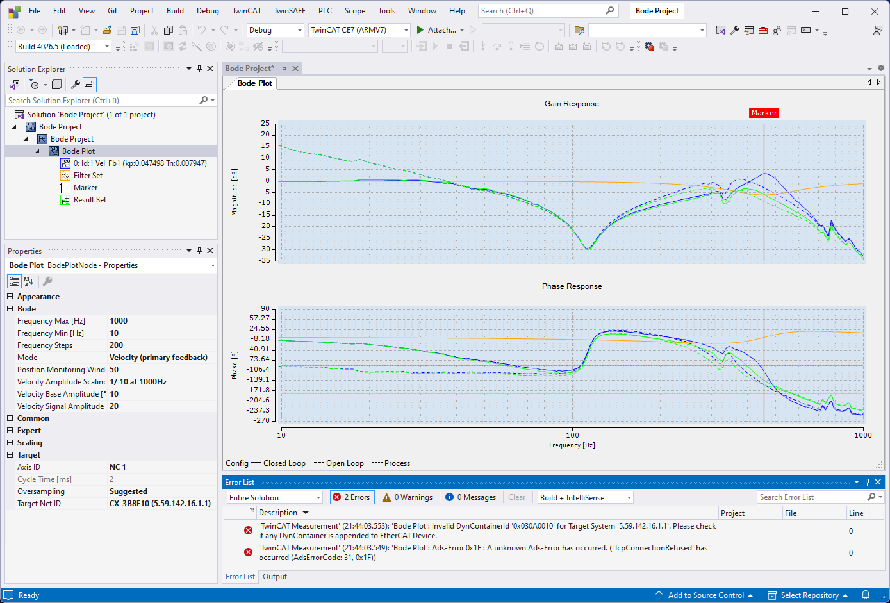Select 0: Id:1 Vel_Fb1 tree node
Screen dimensions: 890x603
click(x=140, y=163)
